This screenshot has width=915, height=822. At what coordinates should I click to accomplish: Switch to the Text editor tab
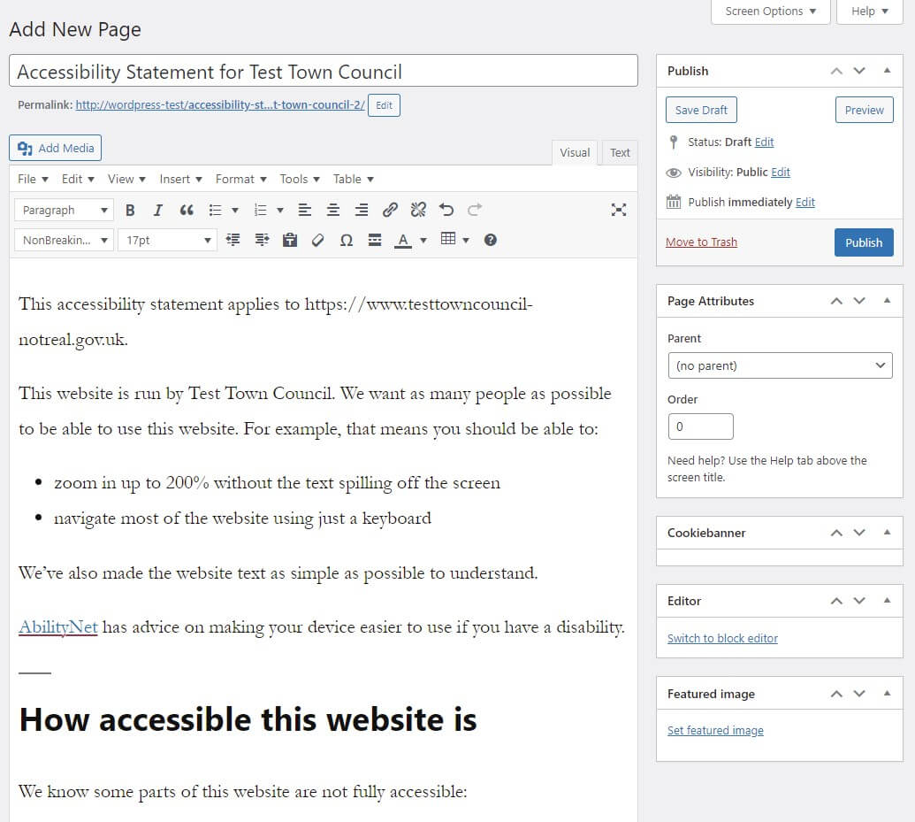pyautogui.click(x=620, y=152)
